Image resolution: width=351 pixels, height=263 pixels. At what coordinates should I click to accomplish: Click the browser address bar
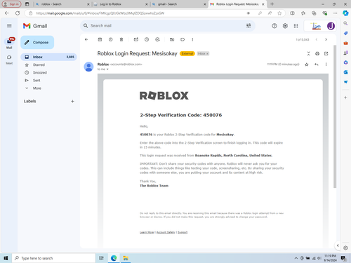pos(140,13)
